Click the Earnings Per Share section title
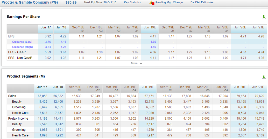Image resolution: width=268 pixels, height=139 pixels. tap(23, 17)
